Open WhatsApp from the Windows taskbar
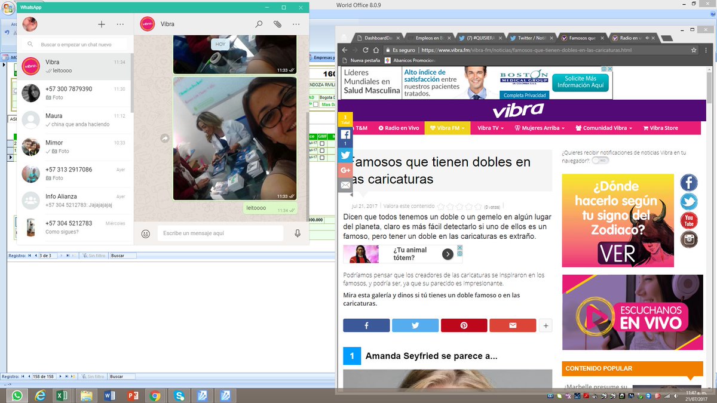The width and height of the screenshot is (717, 403). coord(17,395)
